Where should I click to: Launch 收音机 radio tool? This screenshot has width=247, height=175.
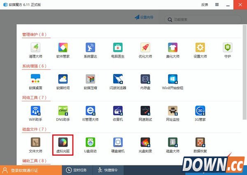point(118,113)
